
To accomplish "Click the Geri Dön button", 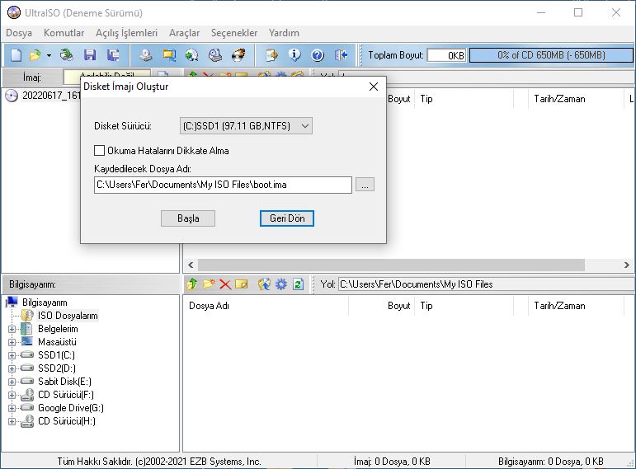I will 287,218.
